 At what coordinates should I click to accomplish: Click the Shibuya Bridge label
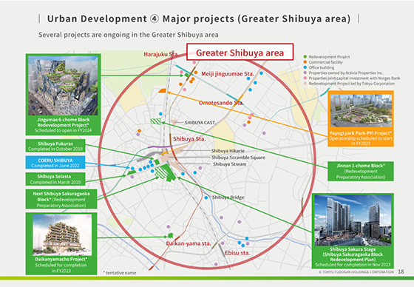tap(228, 197)
